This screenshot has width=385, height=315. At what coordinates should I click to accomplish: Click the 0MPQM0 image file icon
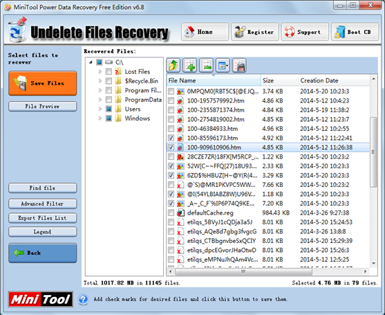tap(180, 91)
